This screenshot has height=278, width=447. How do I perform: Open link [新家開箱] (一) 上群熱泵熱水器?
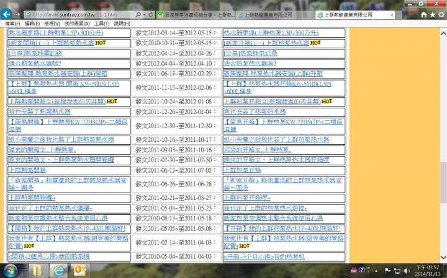51,43
